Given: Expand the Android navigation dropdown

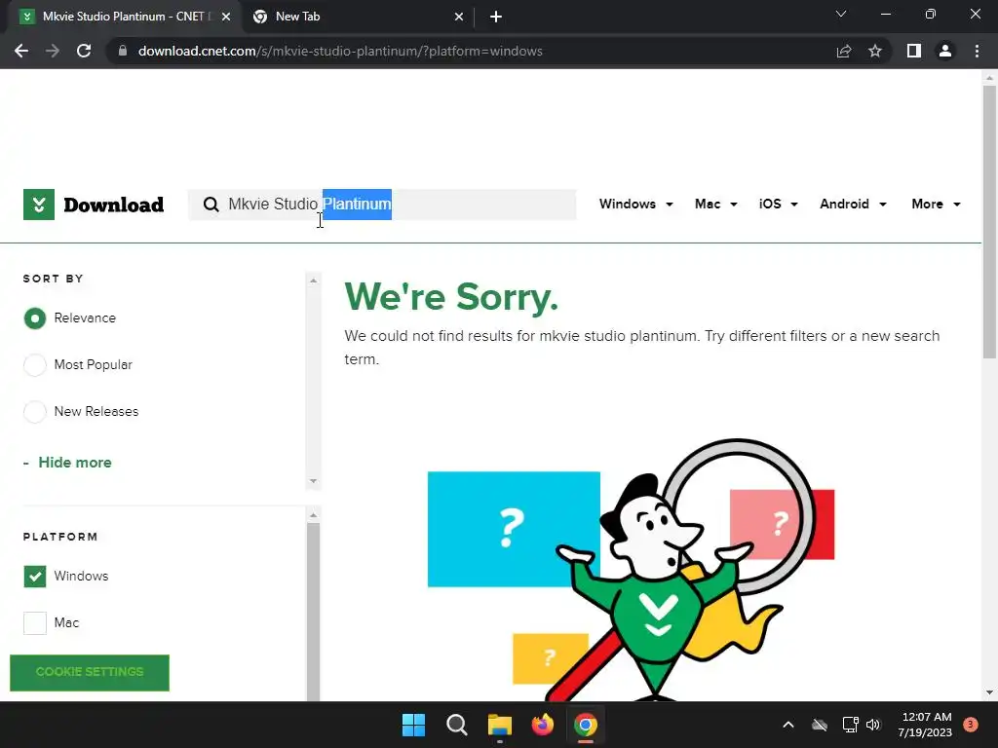Looking at the screenshot, I should pyautogui.click(x=853, y=205).
